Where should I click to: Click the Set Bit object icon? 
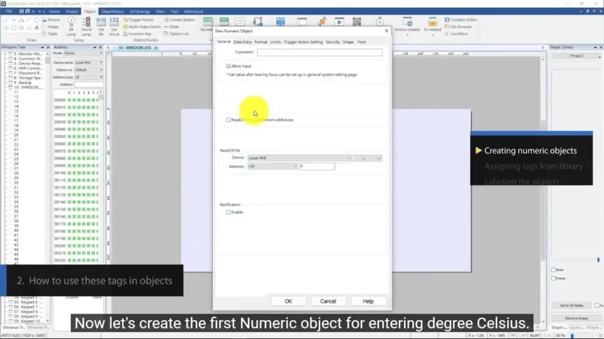(x=101, y=26)
